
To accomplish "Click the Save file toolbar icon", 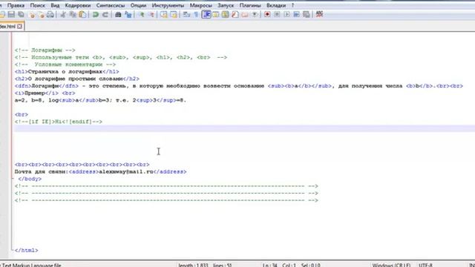I will click(x=12, y=14).
